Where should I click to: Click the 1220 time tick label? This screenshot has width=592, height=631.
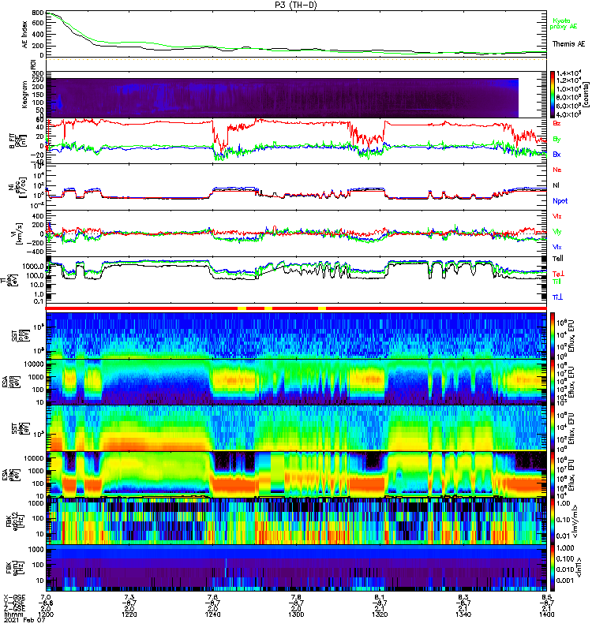(x=129, y=614)
